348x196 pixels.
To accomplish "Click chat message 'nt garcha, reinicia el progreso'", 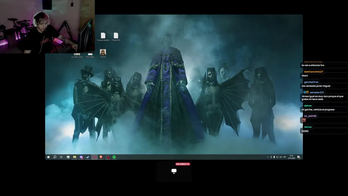I will point(318,109).
